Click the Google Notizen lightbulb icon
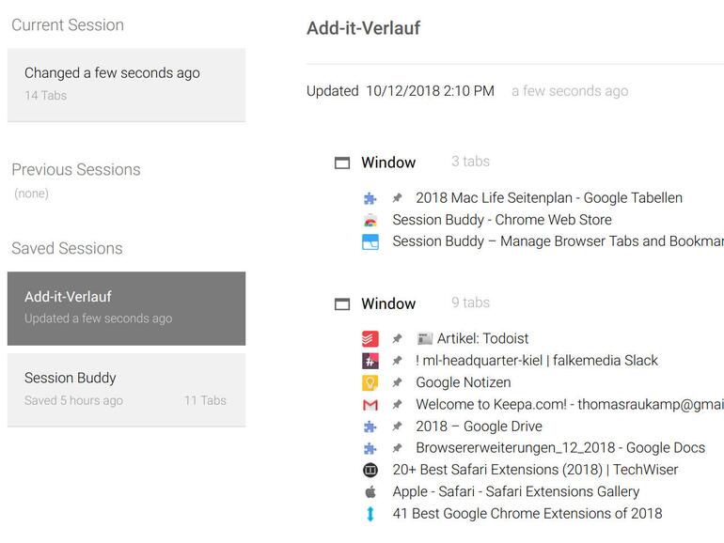 [x=370, y=383]
